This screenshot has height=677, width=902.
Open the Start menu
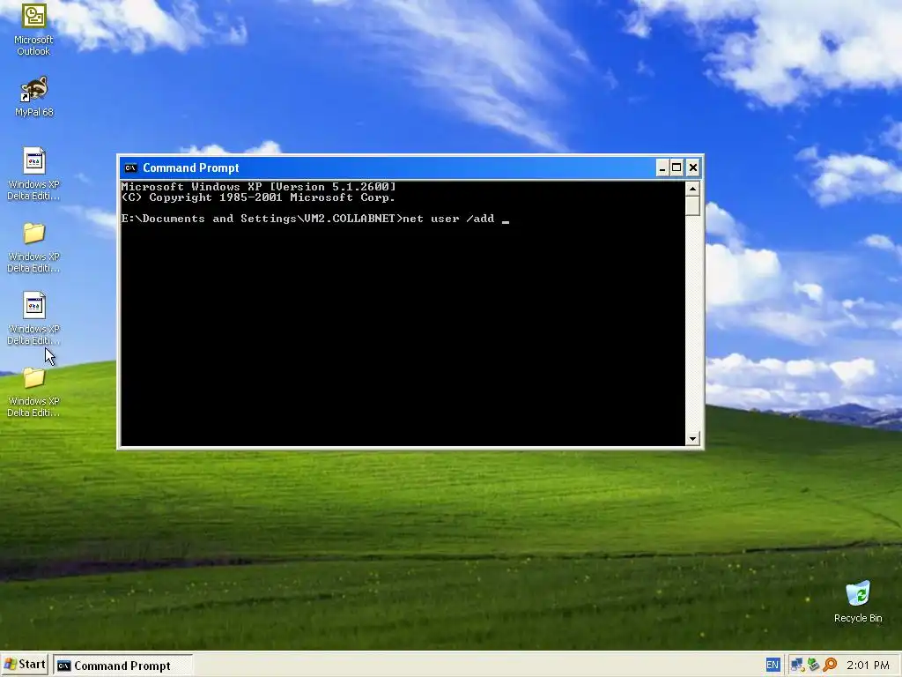[25, 665]
